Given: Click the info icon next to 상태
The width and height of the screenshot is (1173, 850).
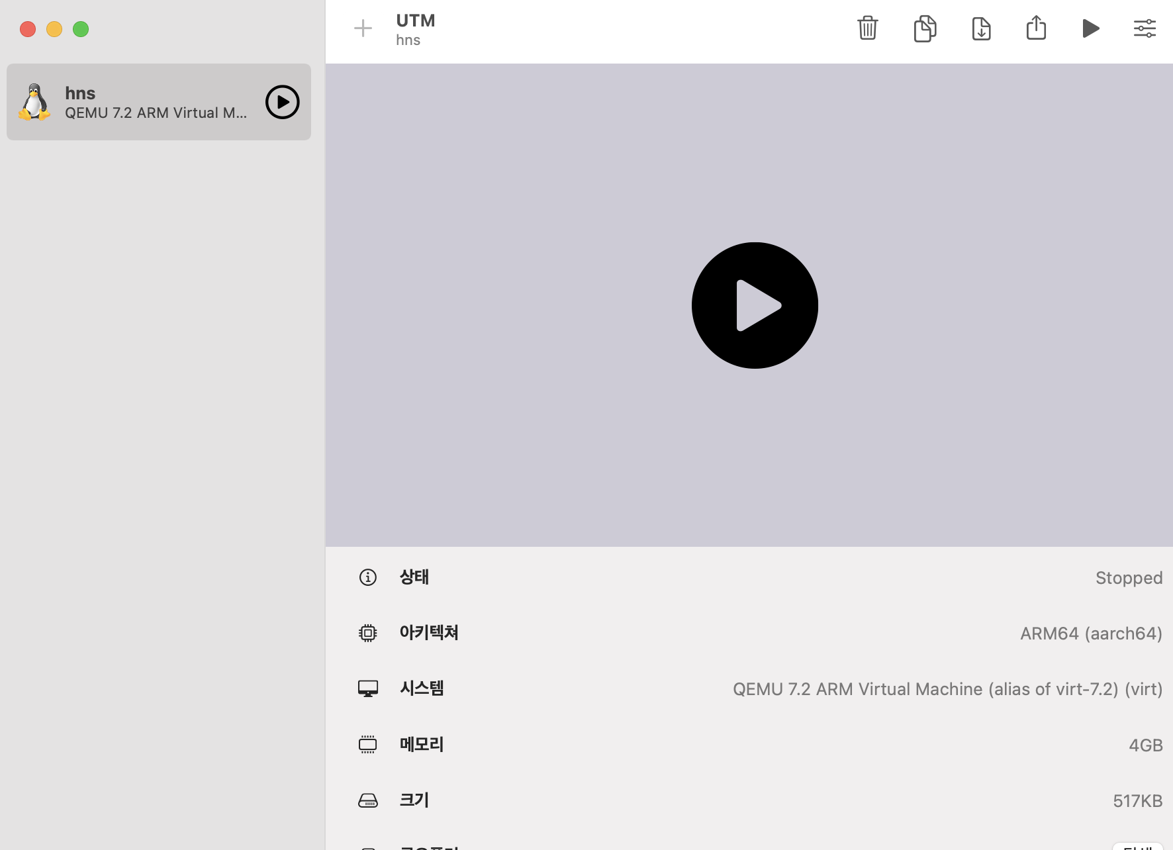Looking at the screenshot, I should [x=368, y=577].
